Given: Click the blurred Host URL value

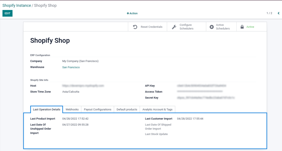Looking at the screenshot, I should (83, 86).
